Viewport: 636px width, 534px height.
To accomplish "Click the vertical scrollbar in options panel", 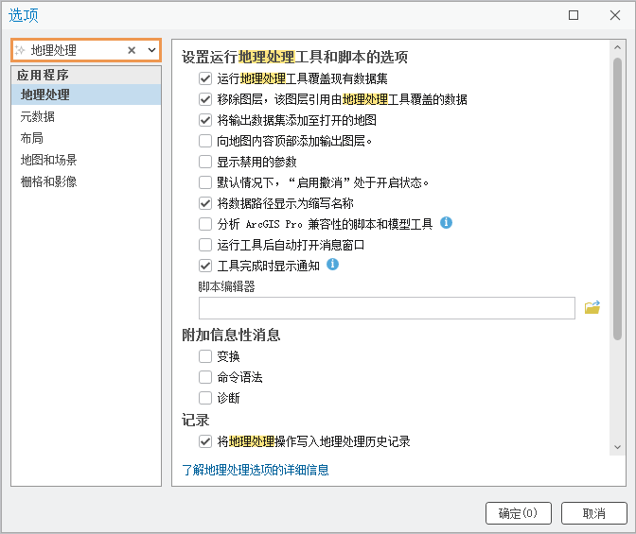I will click(617, 198).
